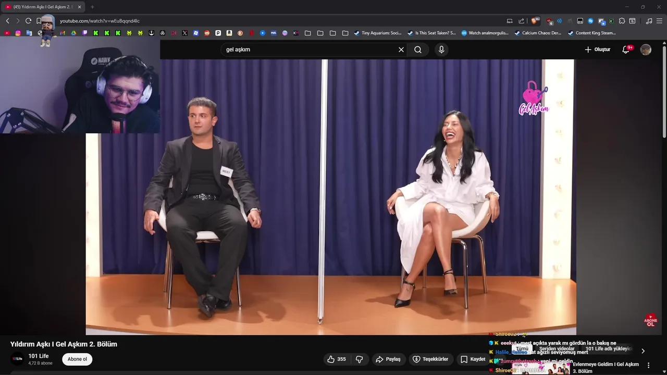This screenshot has height=375, width=667.
Task: Open the Amazon bookmark icon
Action: [x=229, y=33]
